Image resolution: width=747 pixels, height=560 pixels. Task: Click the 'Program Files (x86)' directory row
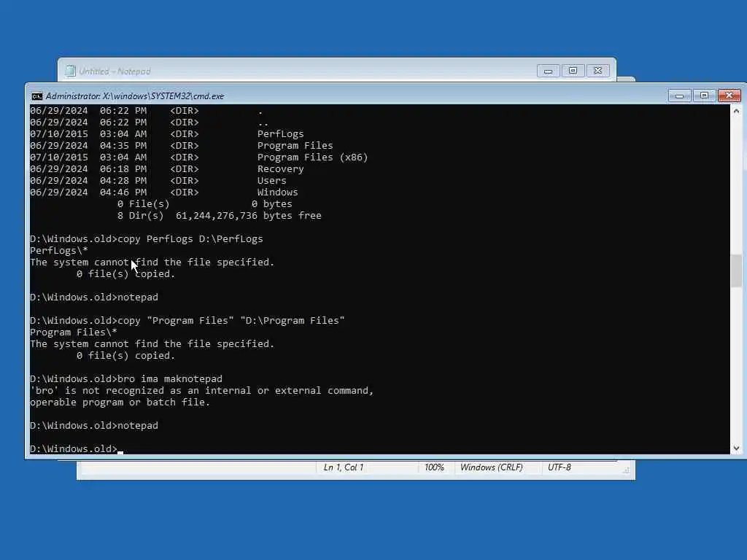pos(199,157)
